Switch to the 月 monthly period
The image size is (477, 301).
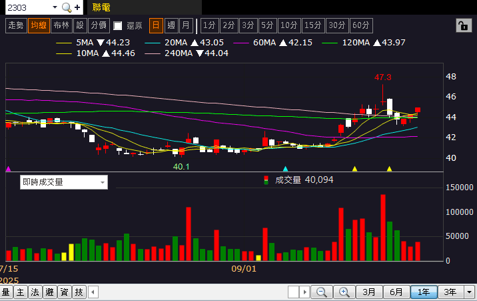(x=186, y=25)
